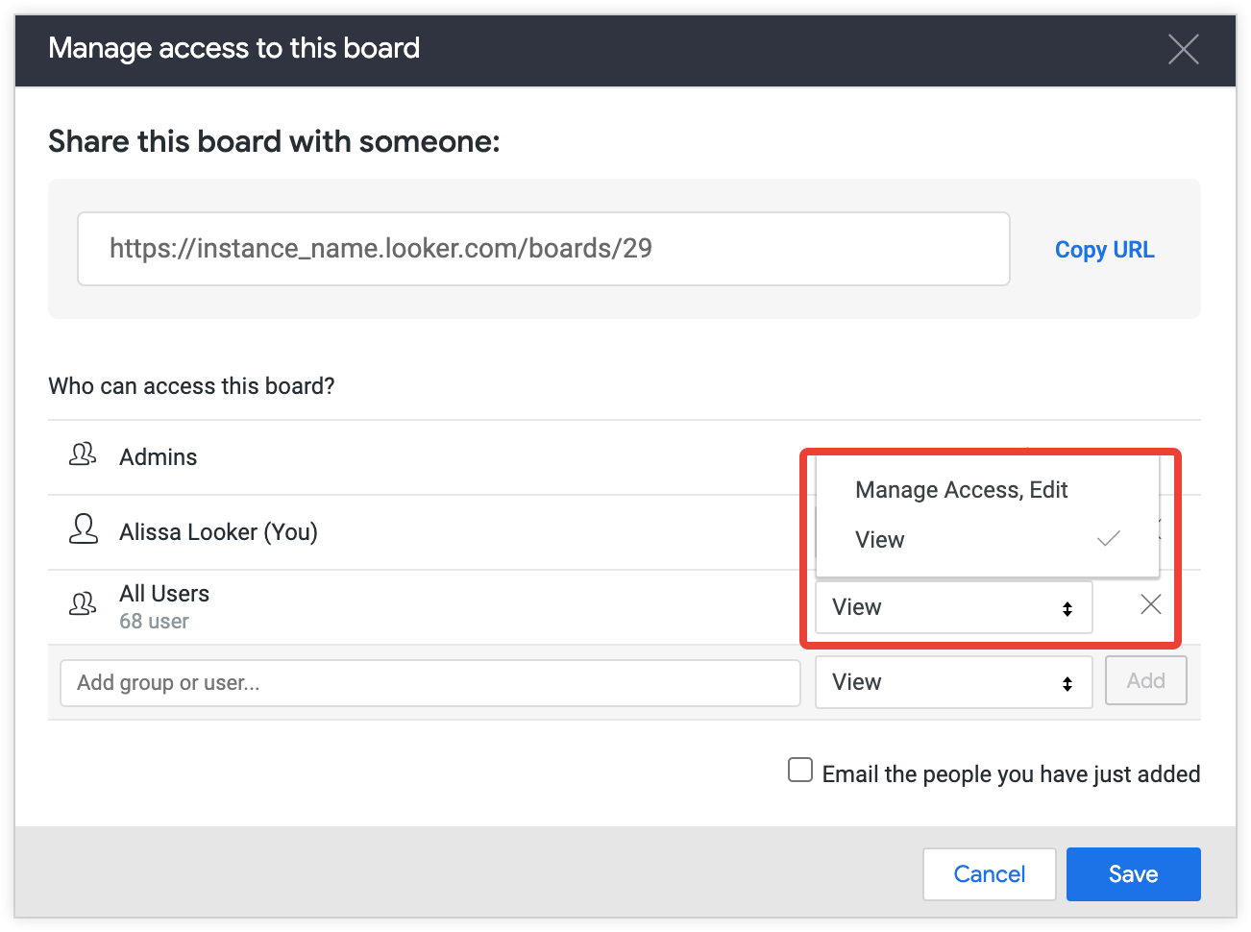Open All Users permission dropdown
Viewport: 1251px width, 932px height.
(953, 607)
